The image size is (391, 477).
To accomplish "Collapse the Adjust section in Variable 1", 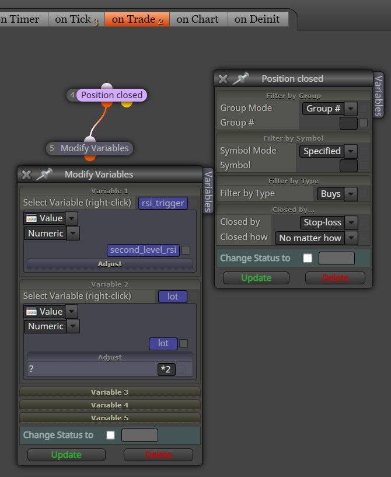I will tap(110, 264).
